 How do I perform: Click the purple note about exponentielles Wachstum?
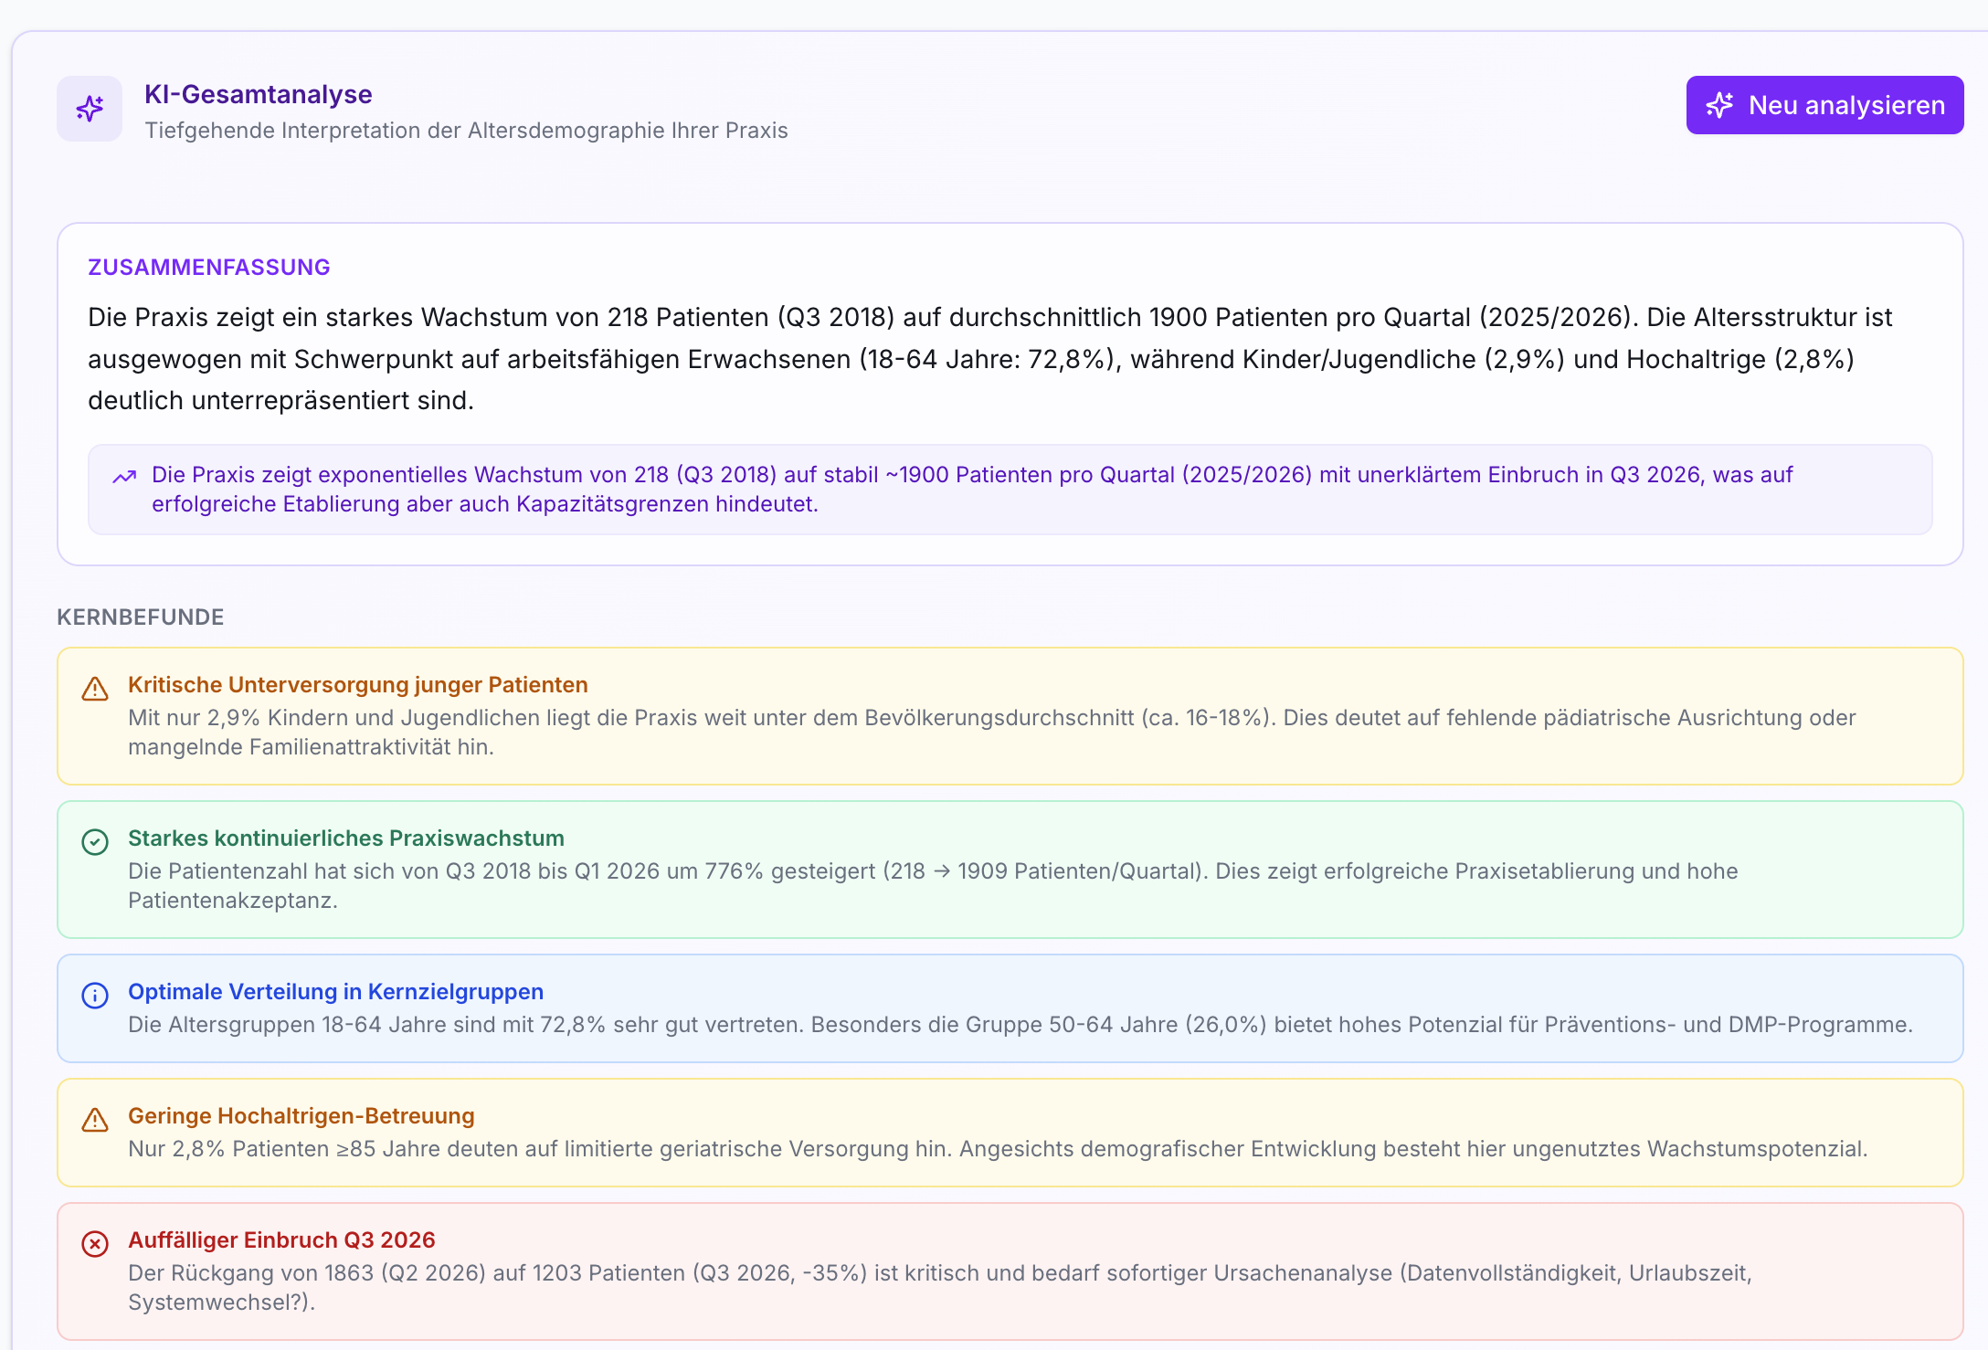1010,490
